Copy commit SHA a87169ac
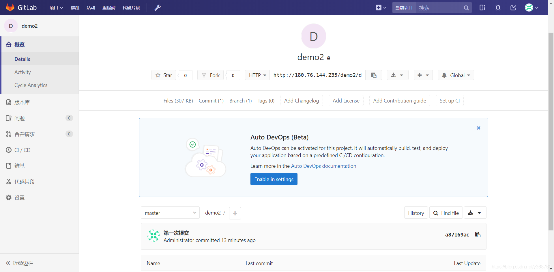The height and width of the screenshot is (272, 554). tap(478, 234)
